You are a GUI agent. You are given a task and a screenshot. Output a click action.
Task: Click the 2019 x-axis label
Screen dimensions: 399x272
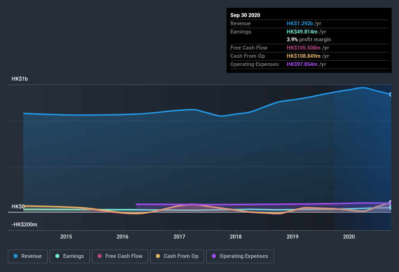[x=293, y=237]
